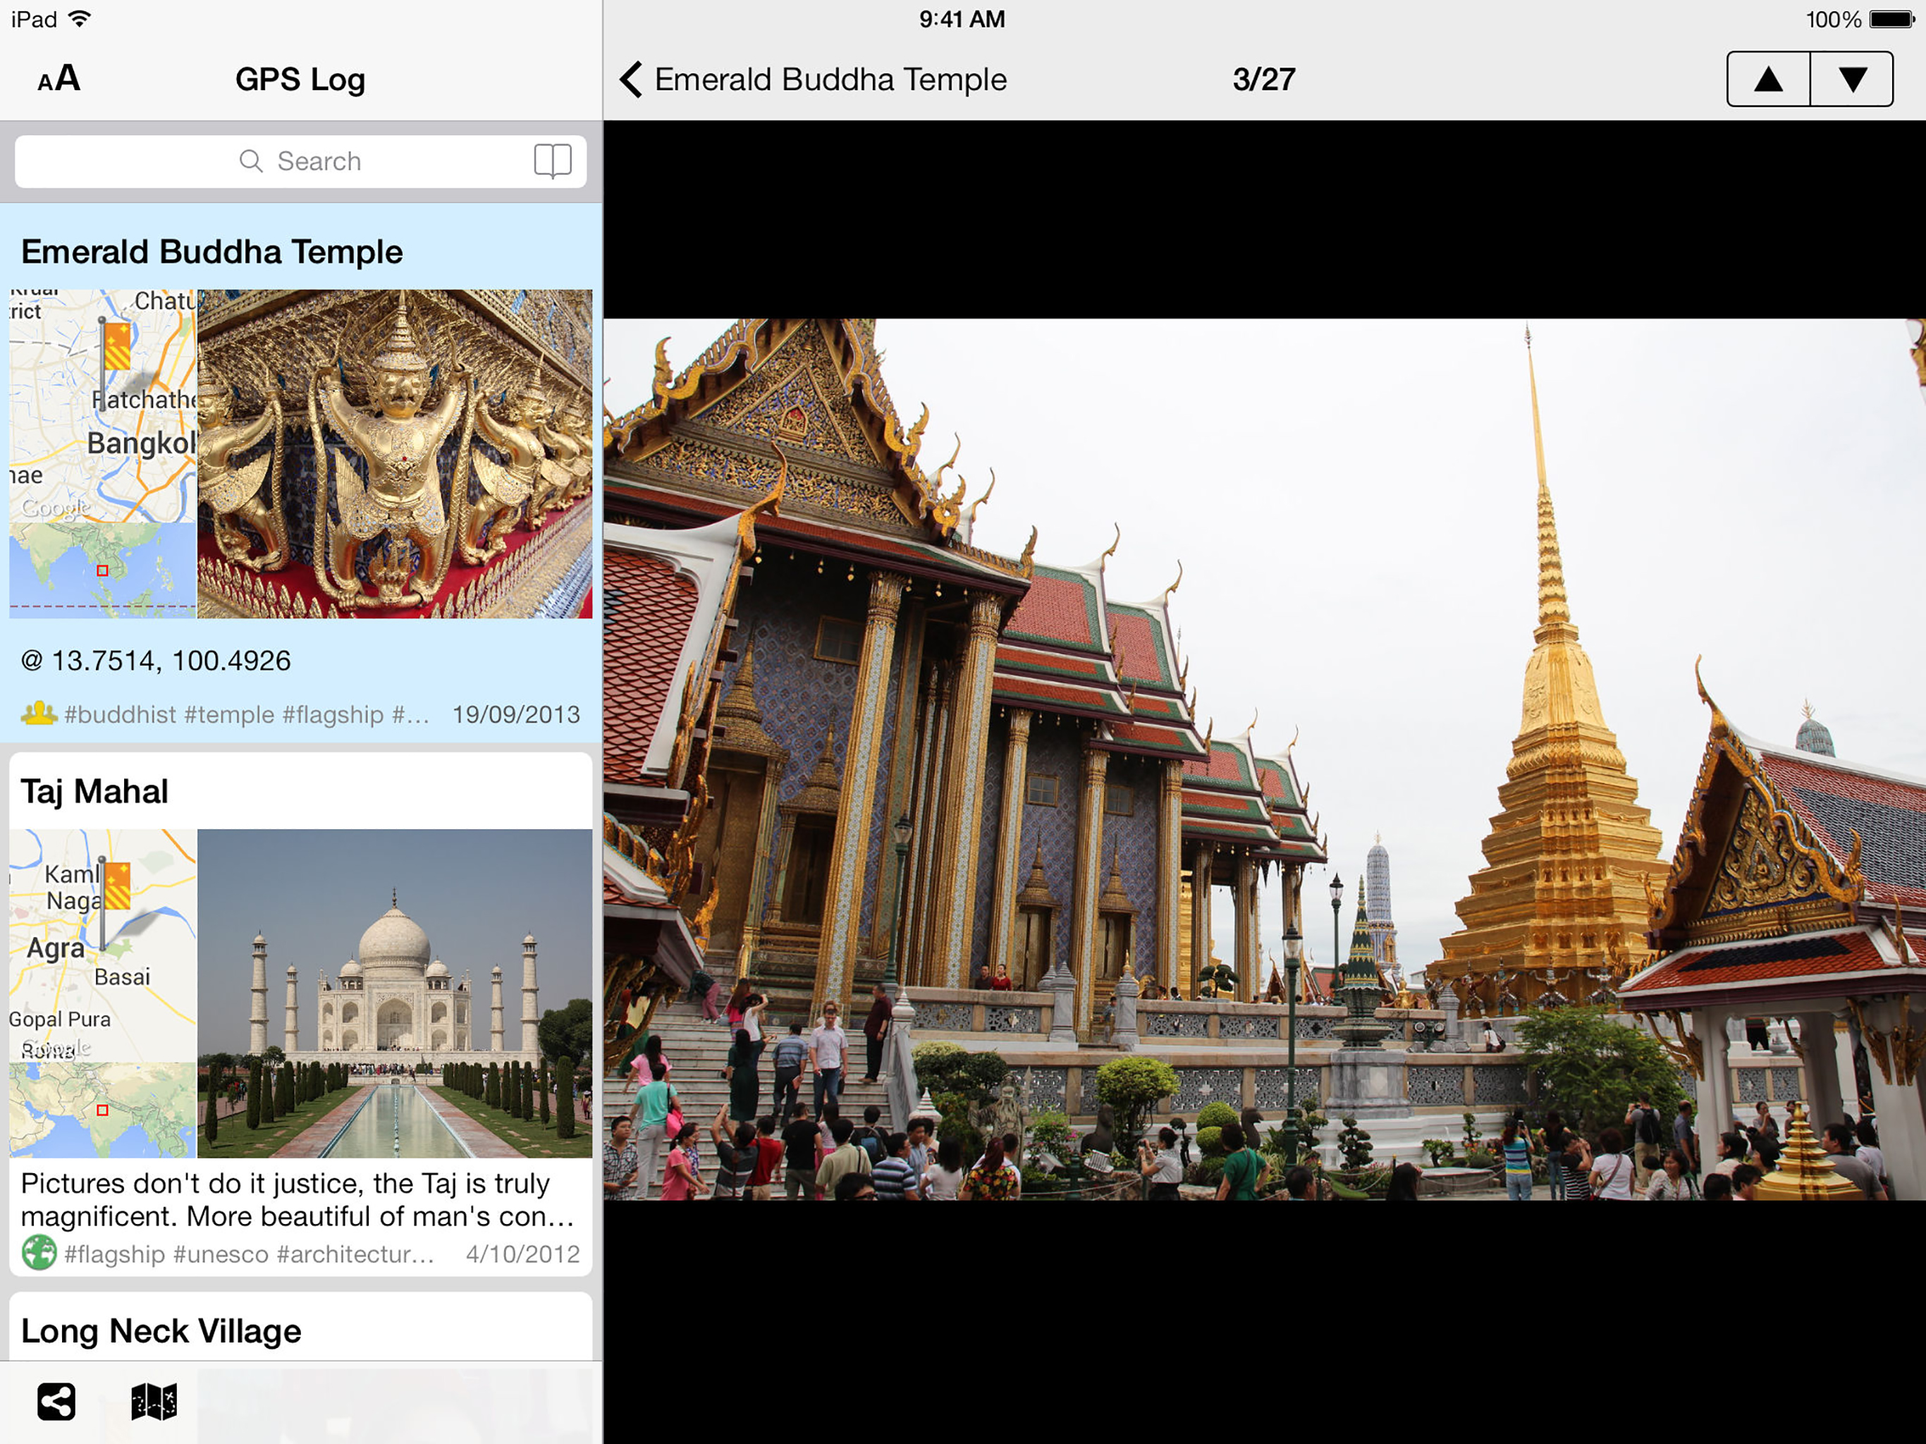Go to previous photo with up arrow

coord(1767,79)
